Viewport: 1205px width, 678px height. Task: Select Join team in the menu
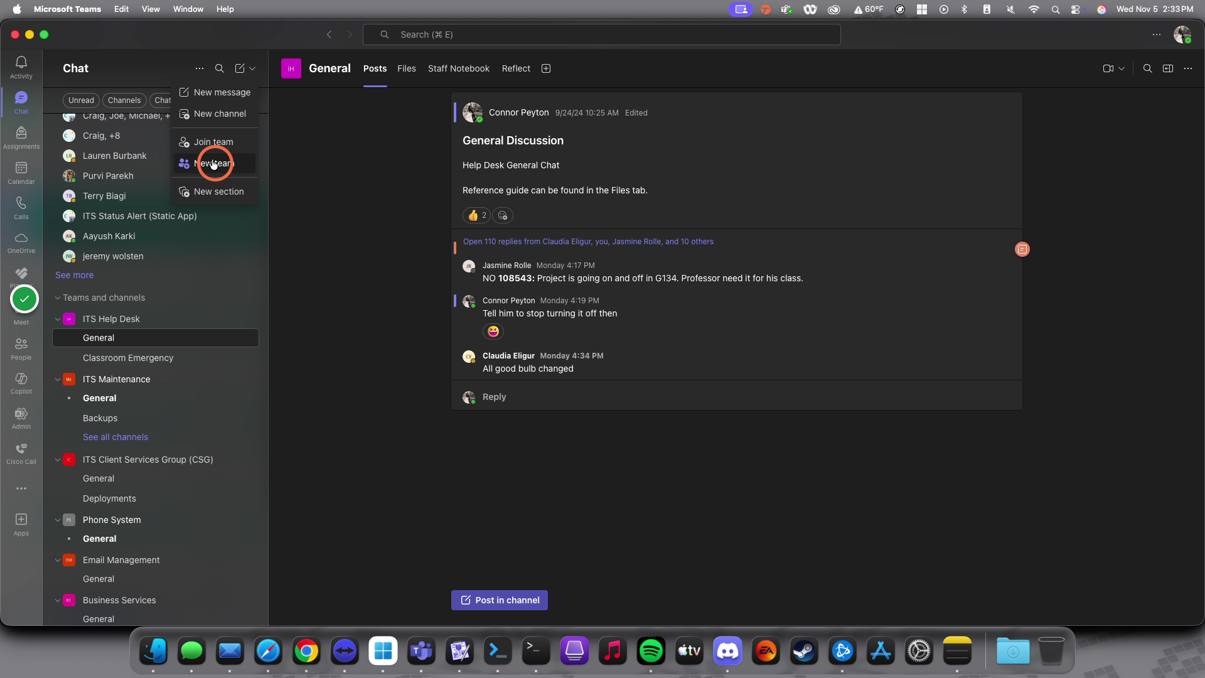tap(215, 142)
